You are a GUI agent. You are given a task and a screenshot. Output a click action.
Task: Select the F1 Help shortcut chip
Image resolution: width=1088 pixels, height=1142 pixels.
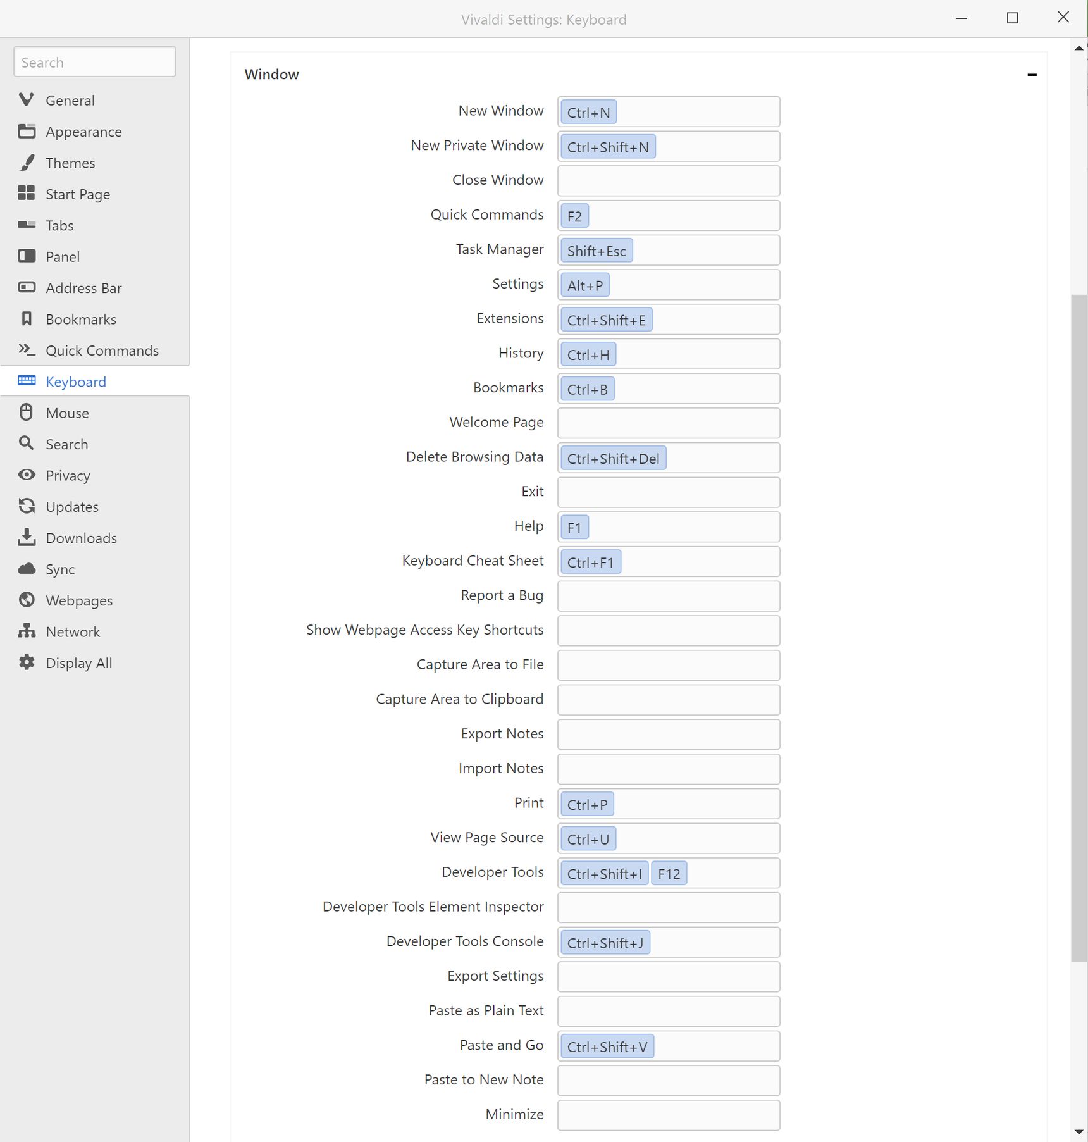tap(574, 528)
